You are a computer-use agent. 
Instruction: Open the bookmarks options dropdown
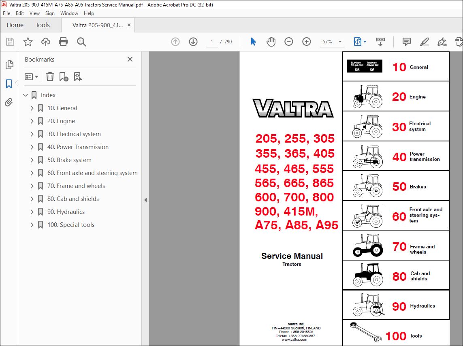31,77
